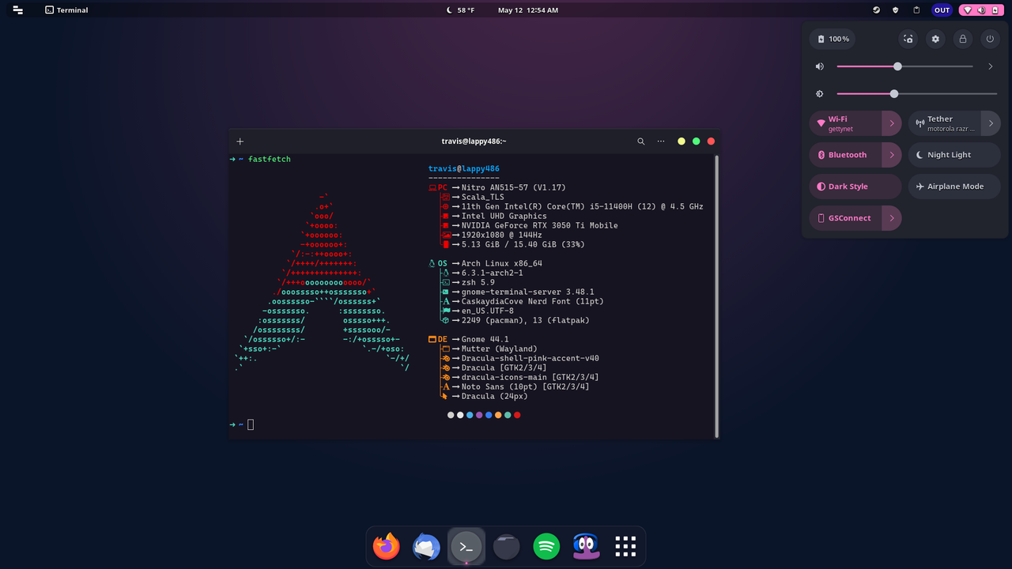Open the weather indicator showing 58 °F
This screenshot has height=569, width=1012.
pyautogui.click(x=460, y=10)
